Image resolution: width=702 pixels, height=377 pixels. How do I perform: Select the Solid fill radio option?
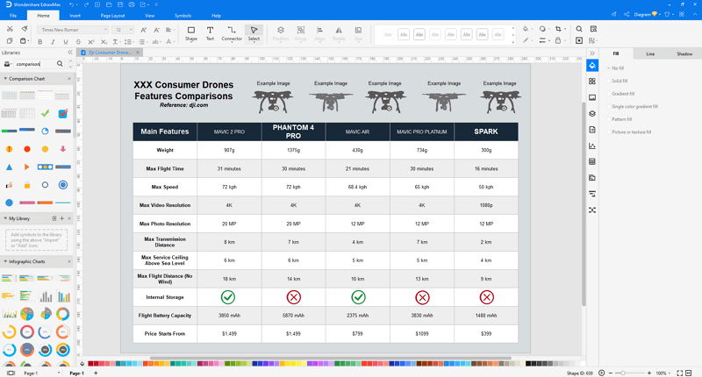(x=618, y=81)
